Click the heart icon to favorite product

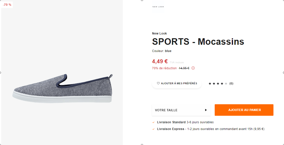pos(159,83)
